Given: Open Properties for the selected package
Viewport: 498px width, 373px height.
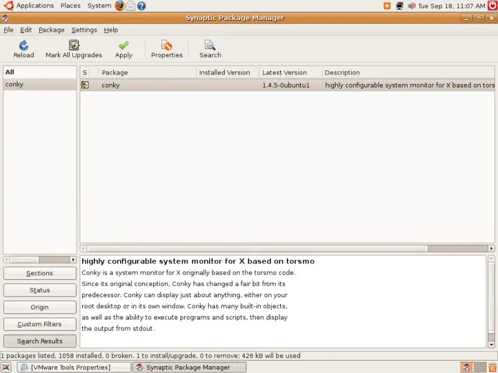Looking at the screenshot, I should click(x=167, y=49).
